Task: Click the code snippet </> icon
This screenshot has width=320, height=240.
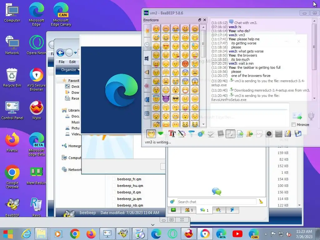Action: (x=259, y=134)
